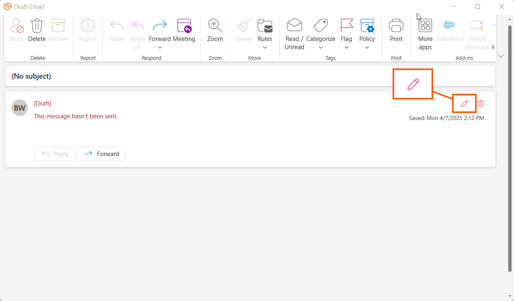Viewport: 514px width, 301px height.
Task: Click the Delete trash icon in ribbon
Action: 37,26
